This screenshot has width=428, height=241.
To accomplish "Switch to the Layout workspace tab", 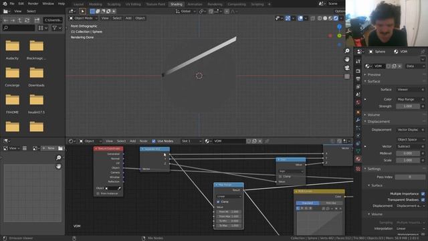I will [x=78, y=4].
